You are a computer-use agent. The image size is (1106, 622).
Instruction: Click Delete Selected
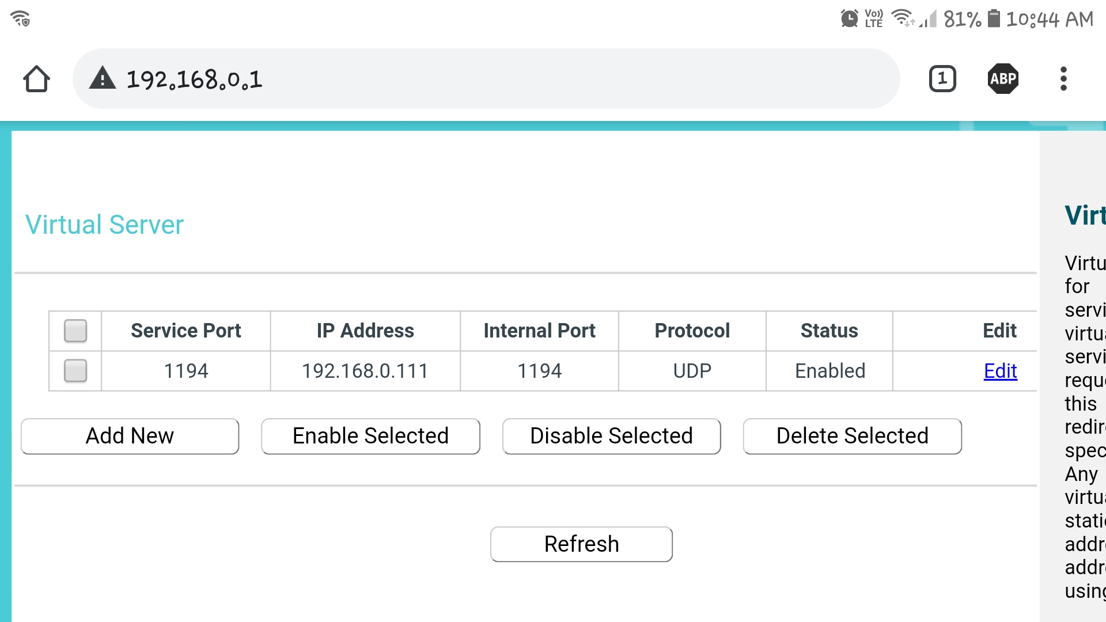[x=852, y=436]
